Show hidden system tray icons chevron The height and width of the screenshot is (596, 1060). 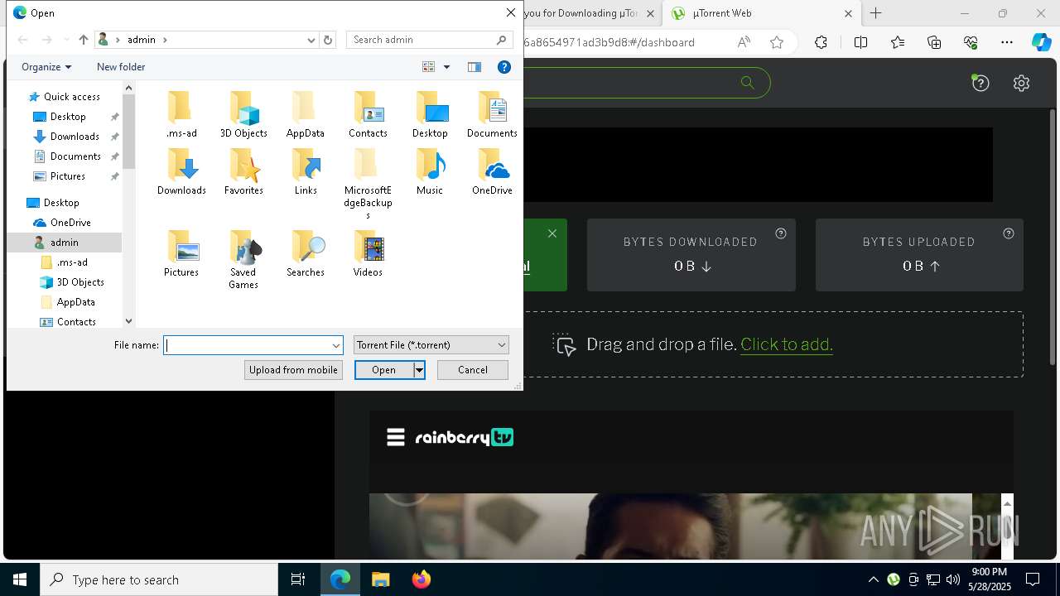pyautogui.click(x=873, y=579)
